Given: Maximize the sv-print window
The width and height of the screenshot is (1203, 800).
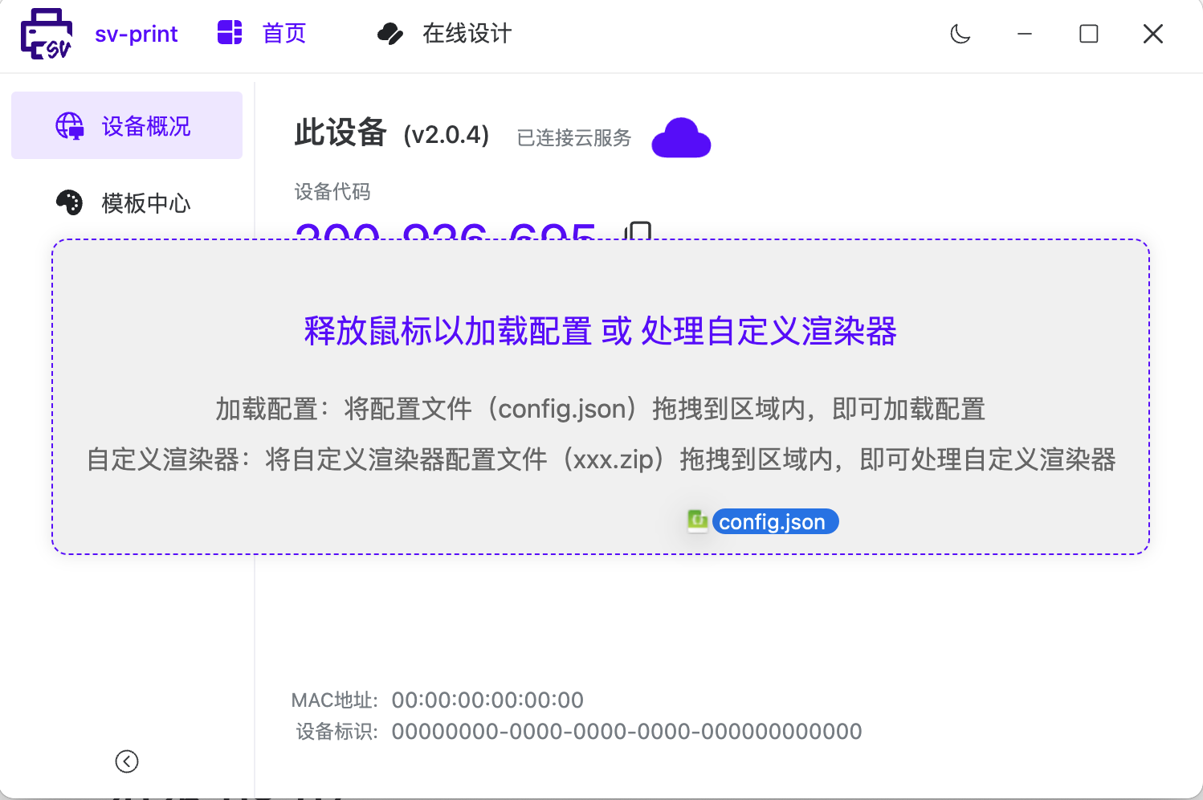Looking at the screenshot, I should (x=1089, y=34).
